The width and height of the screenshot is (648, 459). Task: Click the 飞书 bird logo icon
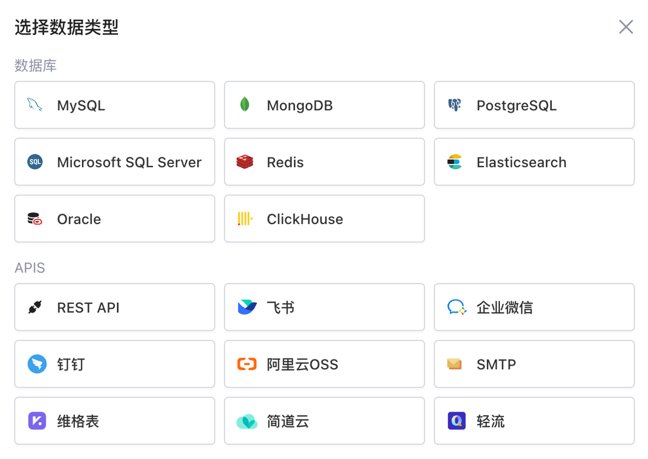point(247,307)
